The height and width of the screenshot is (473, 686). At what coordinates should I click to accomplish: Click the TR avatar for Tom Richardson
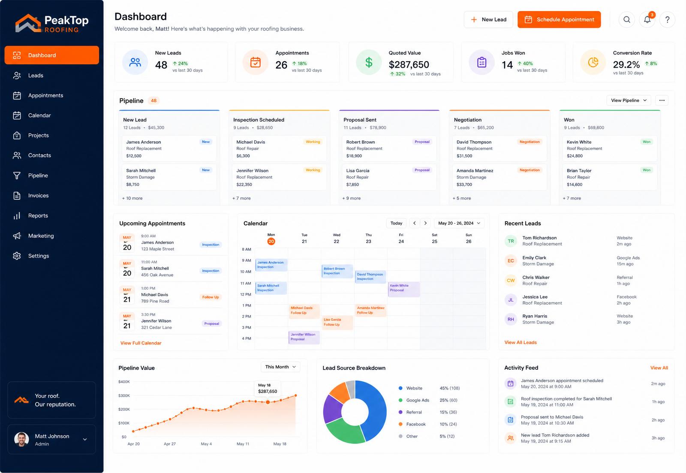pos(511,241)
